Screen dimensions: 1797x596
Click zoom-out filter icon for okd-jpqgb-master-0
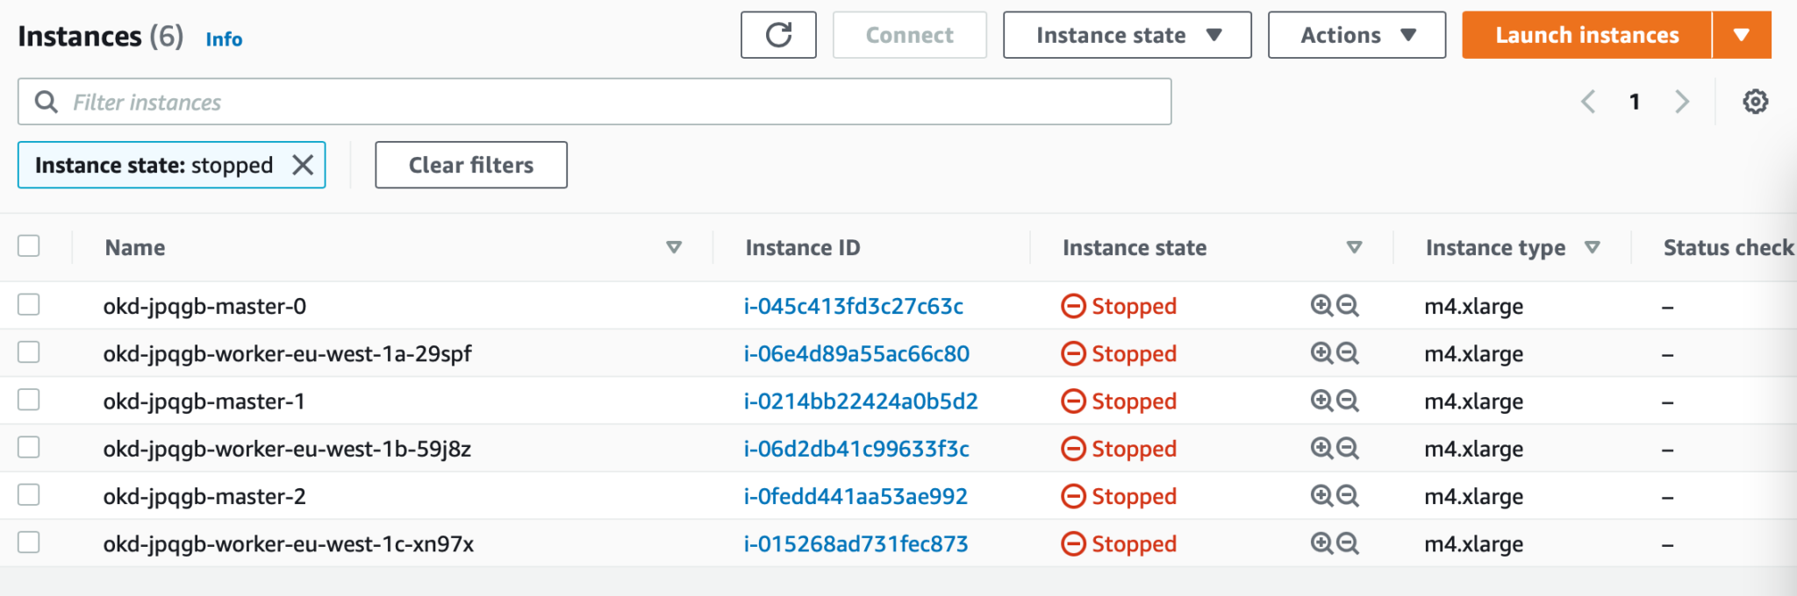click(x=1348, y=305)
